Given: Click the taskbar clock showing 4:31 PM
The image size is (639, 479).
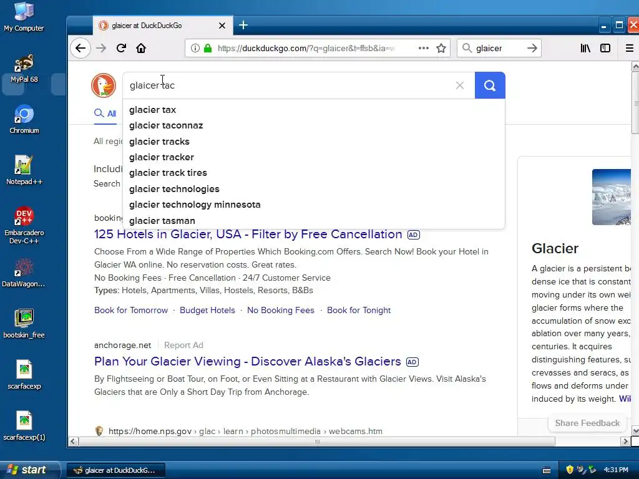Looking at the screenshot, I should click(x=616, y=470).
